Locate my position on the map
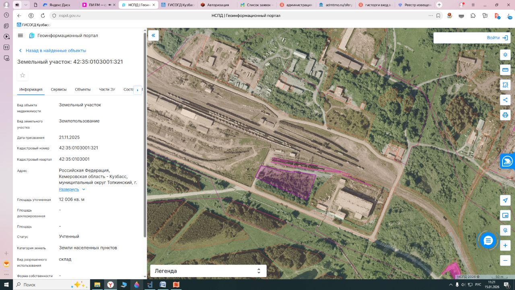 coord(505,201)
